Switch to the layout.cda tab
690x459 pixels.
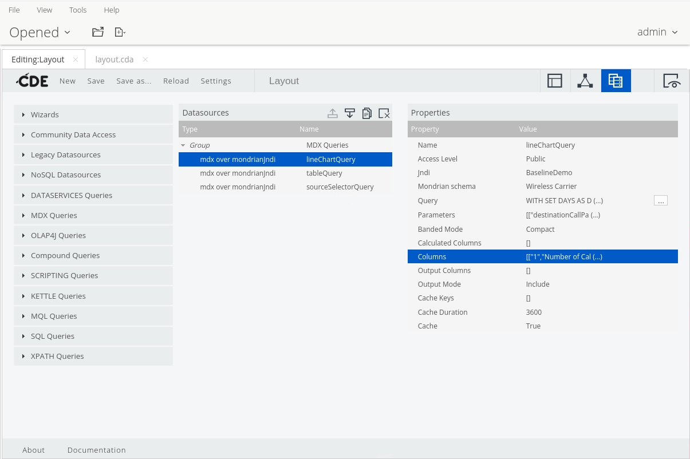coord(115,60)
